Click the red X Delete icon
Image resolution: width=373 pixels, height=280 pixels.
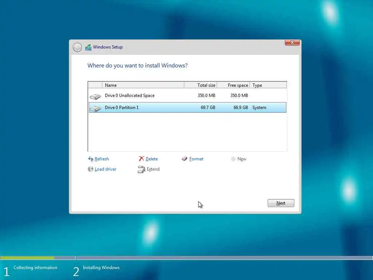click(142, 159)
